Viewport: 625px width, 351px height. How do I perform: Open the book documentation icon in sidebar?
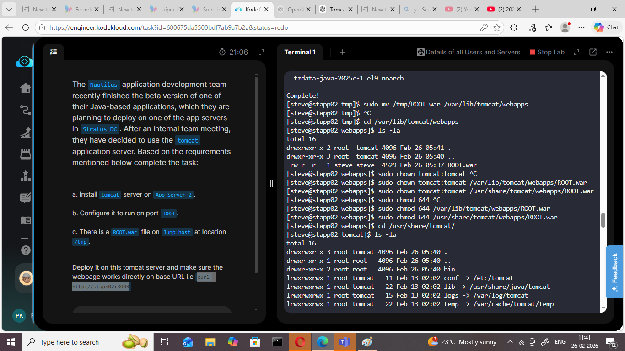(x=26, y=220)
